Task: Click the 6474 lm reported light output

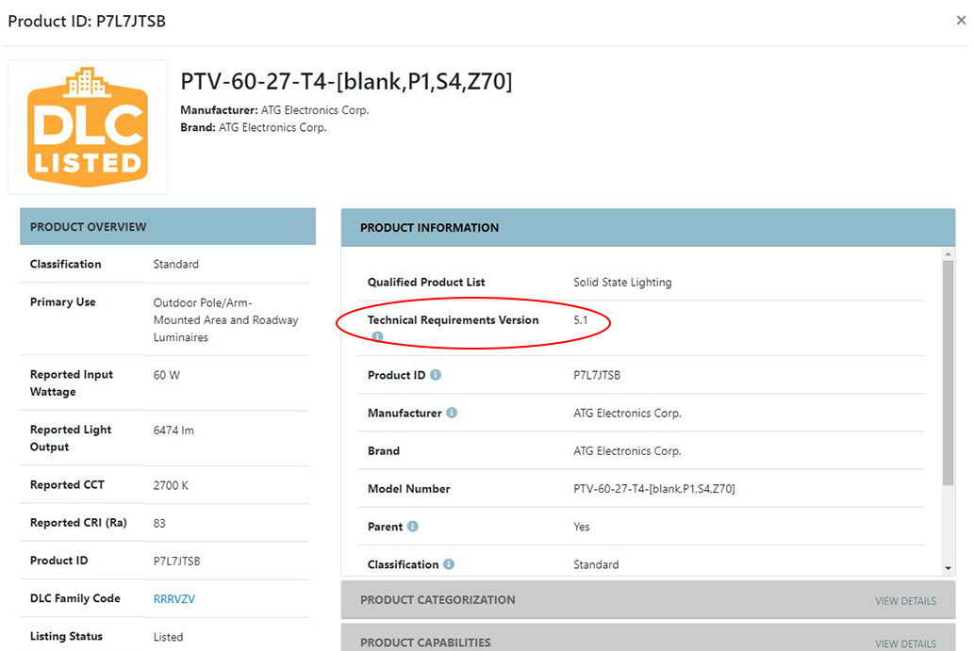Action: tap(173, 430)
